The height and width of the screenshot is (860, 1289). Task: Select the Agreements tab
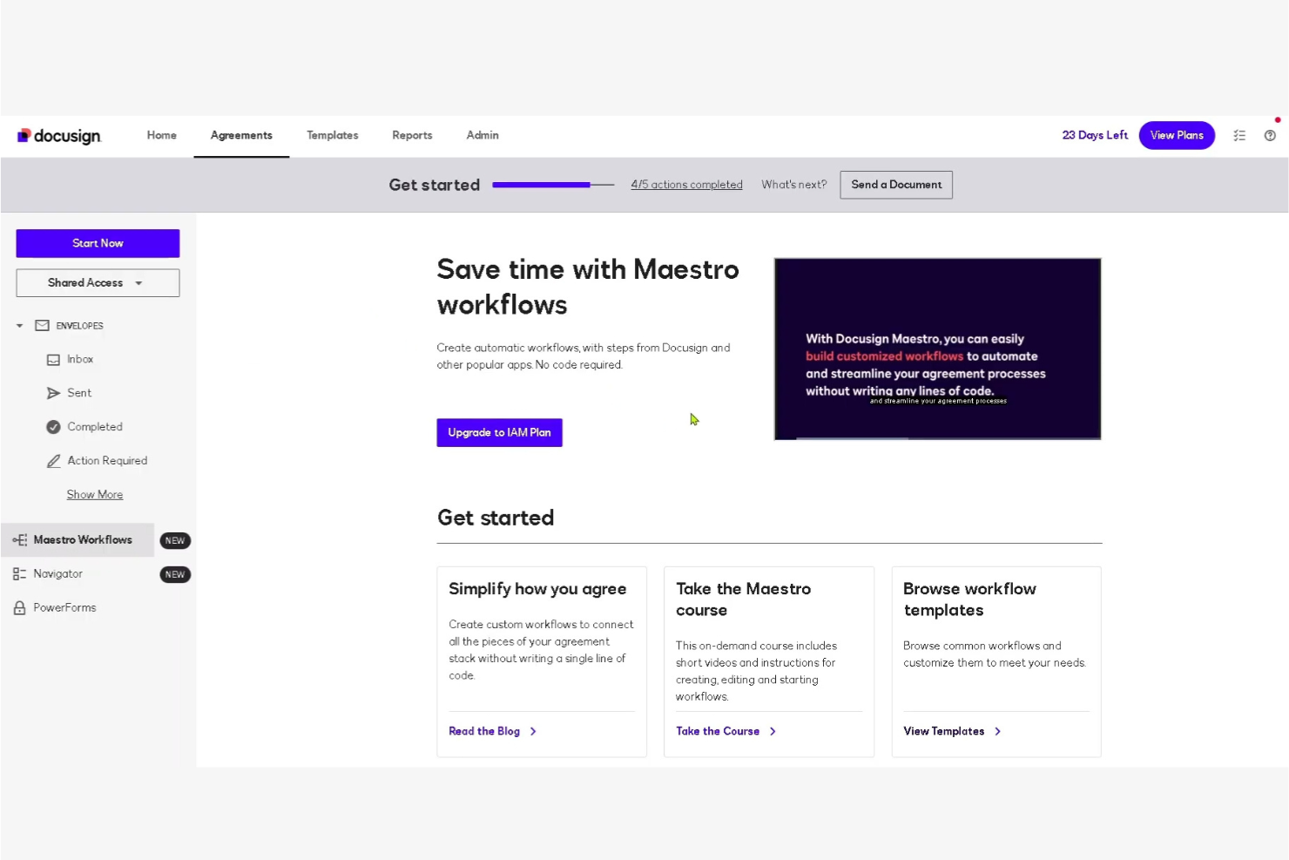pos(241,136)
